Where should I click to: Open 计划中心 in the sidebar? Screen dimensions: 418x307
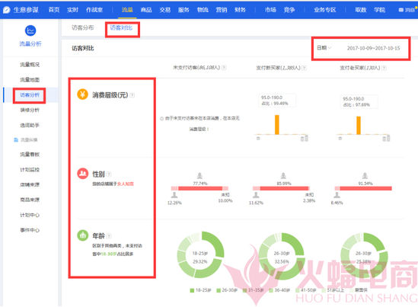click(x=30, y=215)
